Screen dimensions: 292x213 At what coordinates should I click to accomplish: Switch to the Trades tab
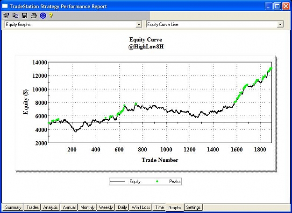32,207
